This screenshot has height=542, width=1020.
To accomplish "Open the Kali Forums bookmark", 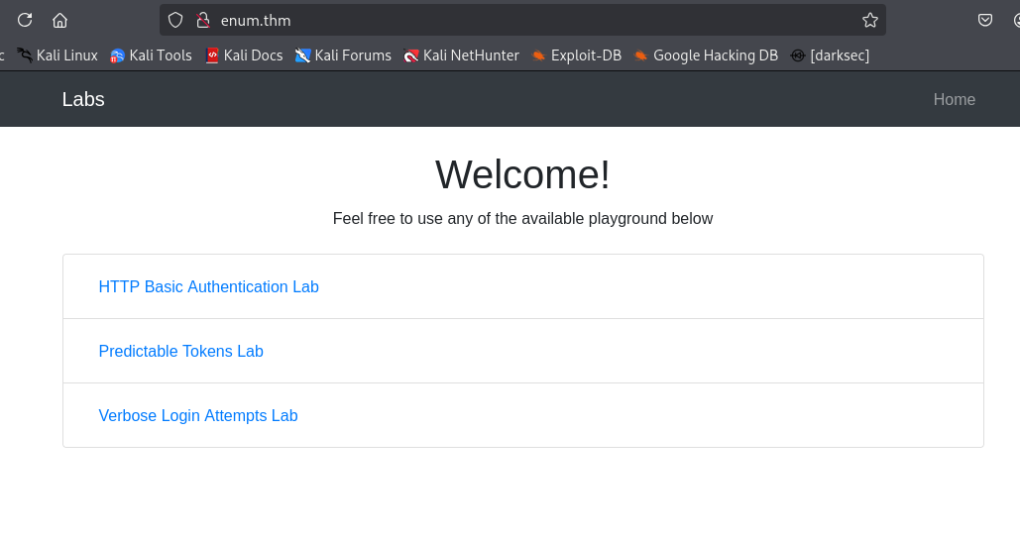I will click(343, 55).
